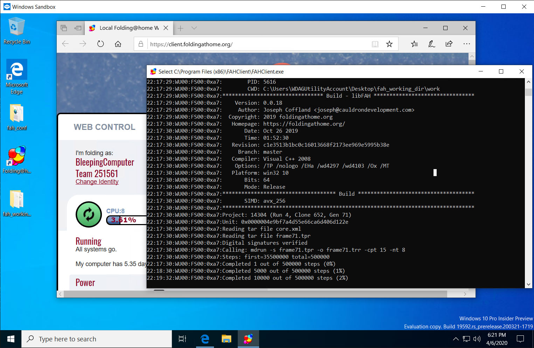This screenshot has width=534, height=348.
Task: Switch to Edge from the taskbar
Action: point(205,339)
